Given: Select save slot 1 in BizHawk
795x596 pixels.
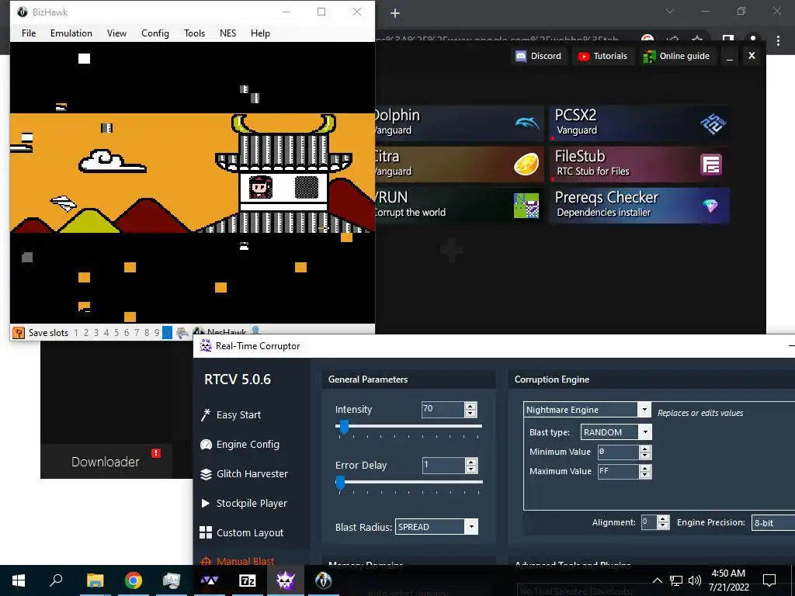Looking at the screenshot, I should pyautogui.click(x=76, y=333).
